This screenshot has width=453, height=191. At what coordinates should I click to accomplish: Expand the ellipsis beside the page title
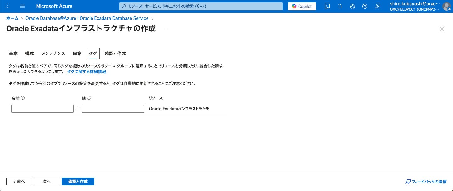tap(166, 29)
